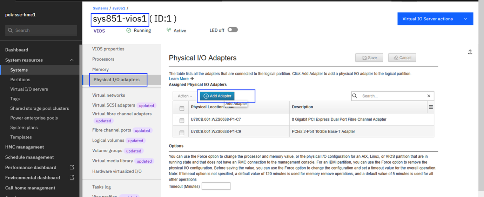Open the Action dropdown menu

(x=185, y=96)
